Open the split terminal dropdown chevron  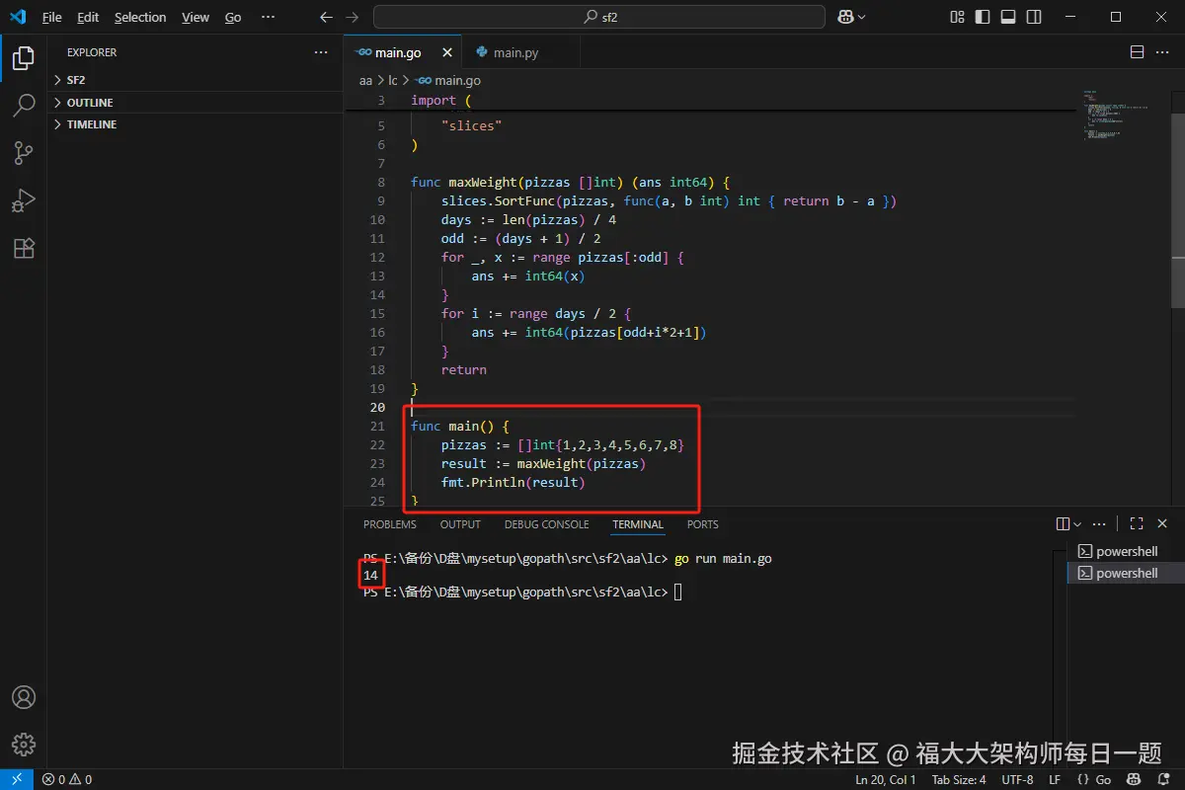1077,523
